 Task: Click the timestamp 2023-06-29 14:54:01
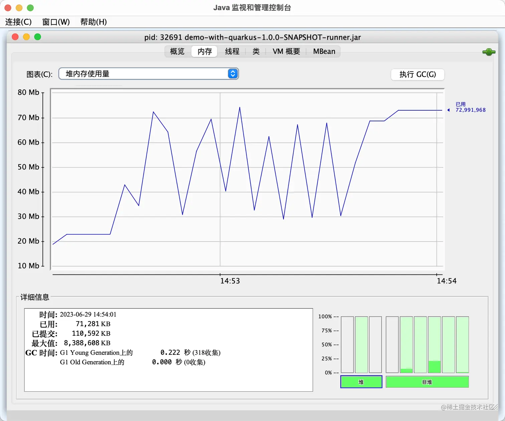[88, 314]
